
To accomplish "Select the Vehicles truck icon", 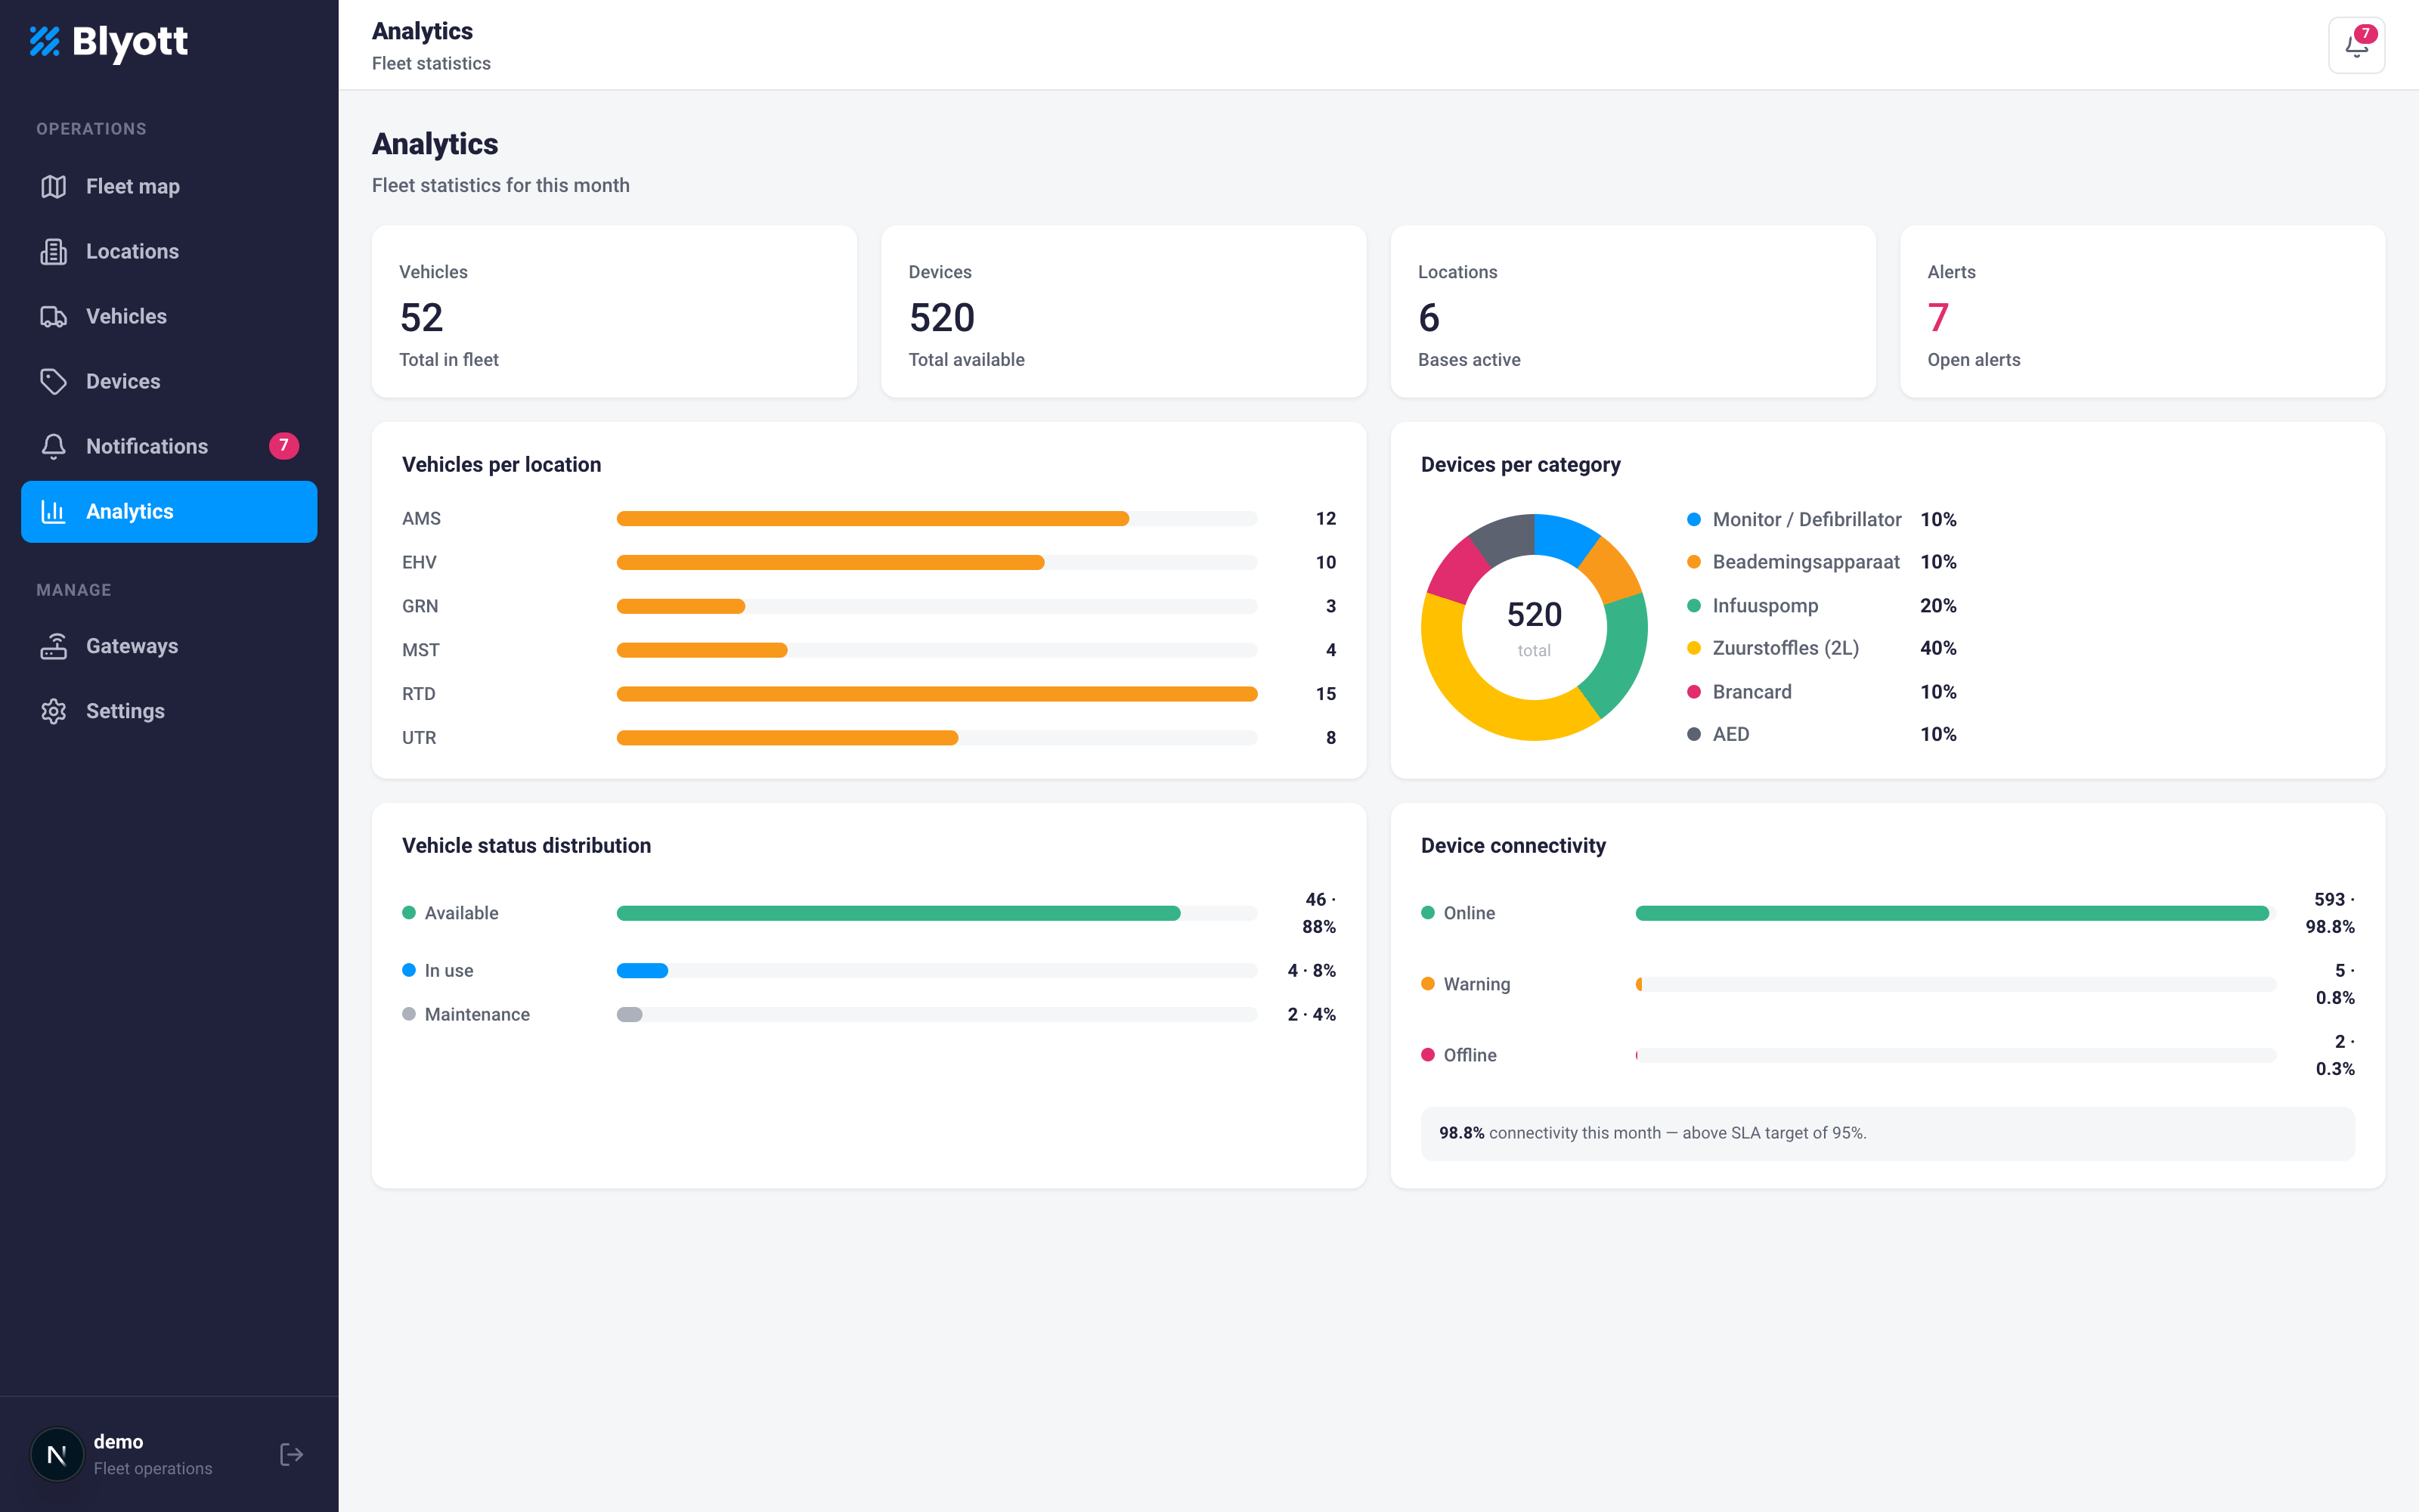I will tap(53, 317).
